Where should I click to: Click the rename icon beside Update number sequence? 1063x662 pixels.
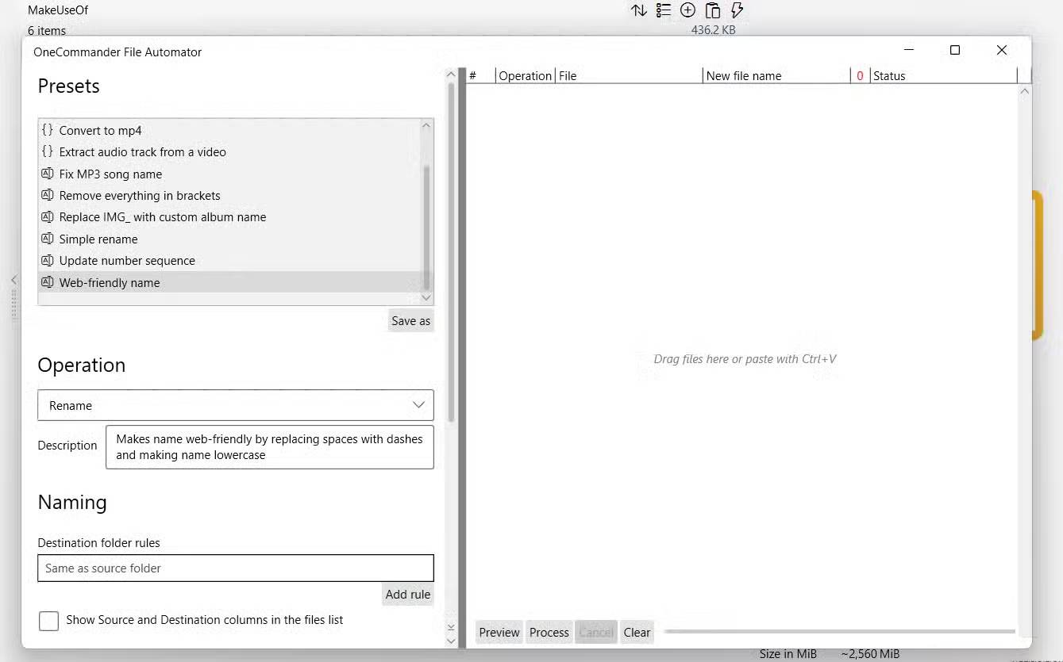(x=48, y=260)
